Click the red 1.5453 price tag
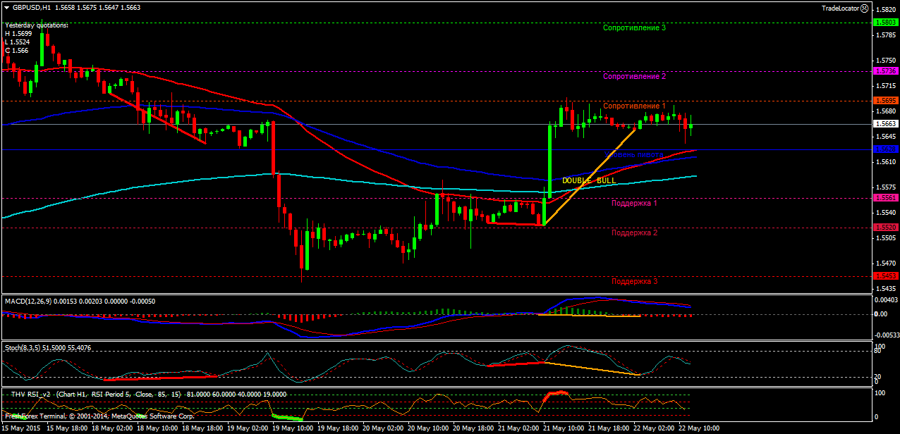The width and height of the screenshot is (900, 434). coord(885,276)
